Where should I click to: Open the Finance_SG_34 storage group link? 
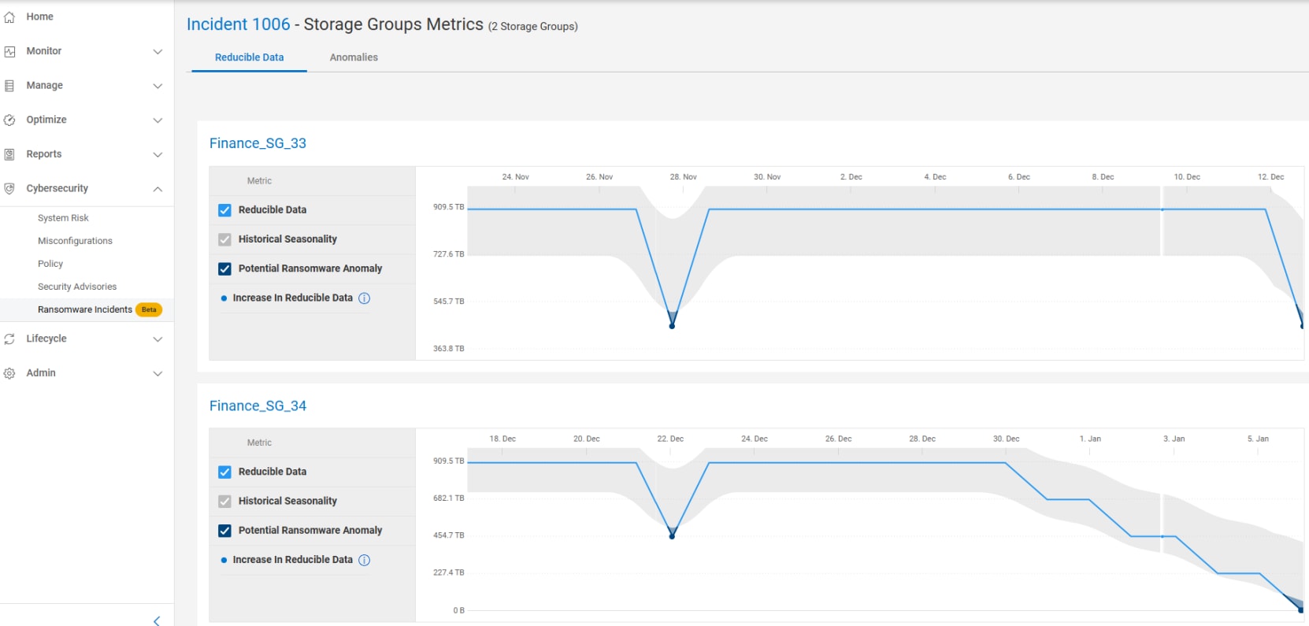click(258, 406)
